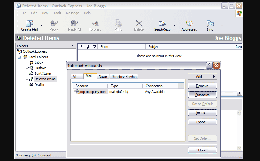Screen dimensions: 260x161
Task: Select the Deleted Items folder in tree
Action: 45,79
